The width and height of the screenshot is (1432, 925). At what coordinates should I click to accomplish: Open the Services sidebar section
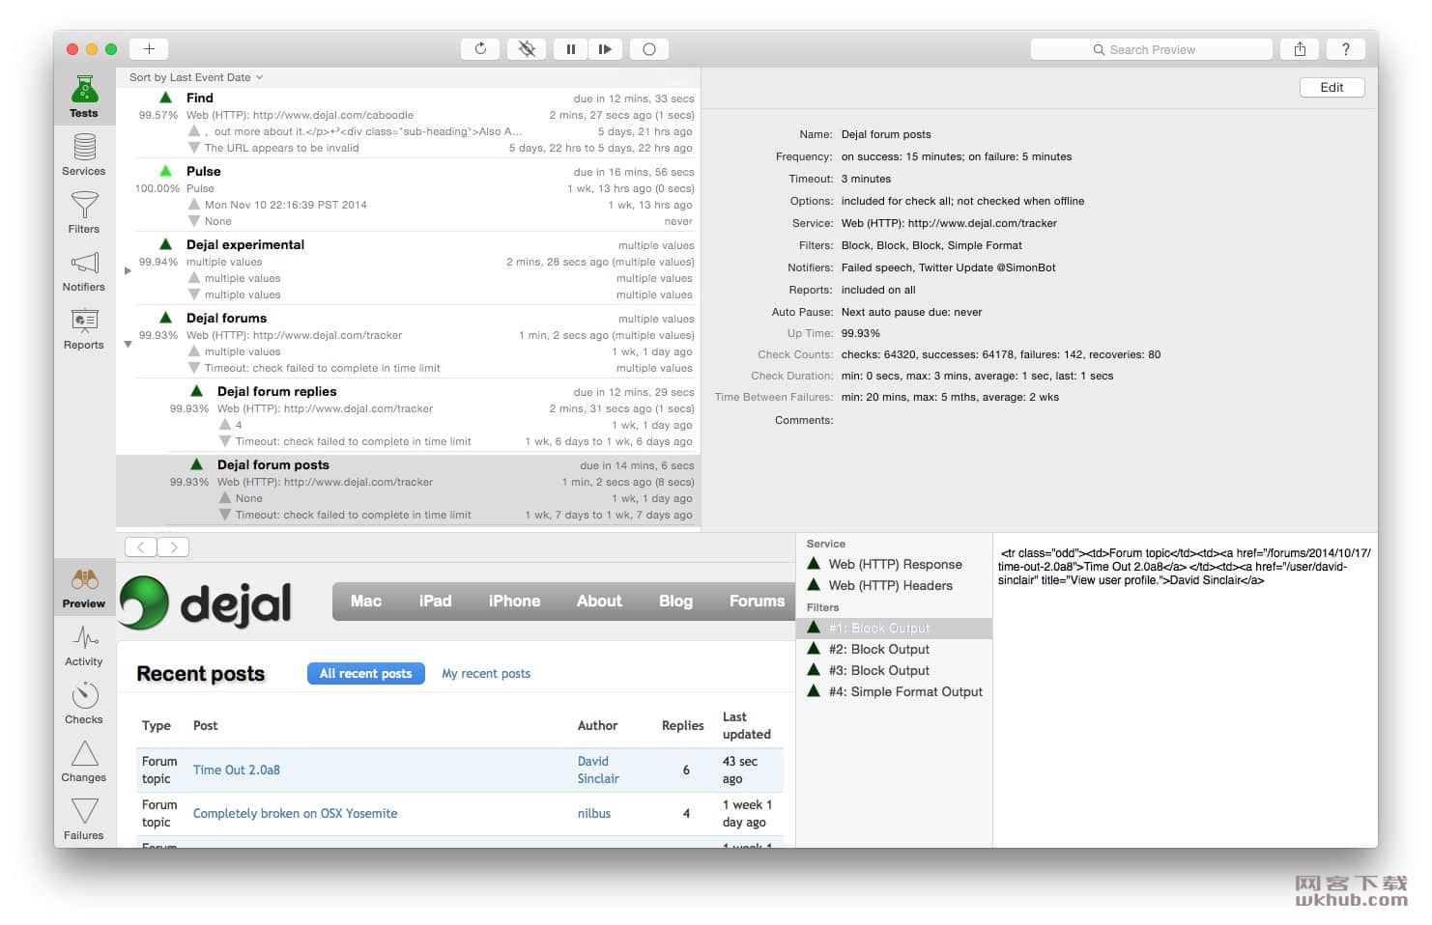[x=84, y=154]
